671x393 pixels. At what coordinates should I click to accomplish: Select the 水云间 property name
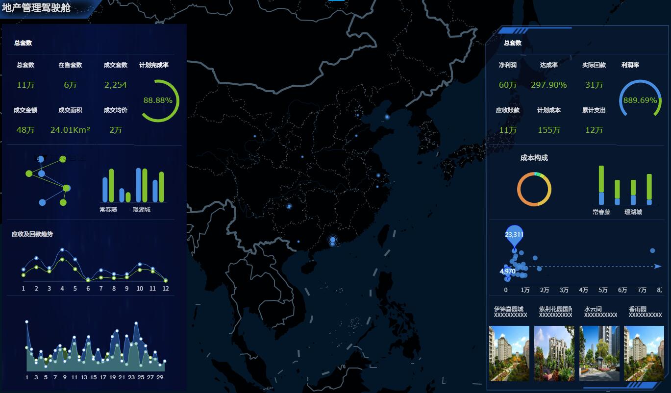pyautogui.click(x=593, y=309)
